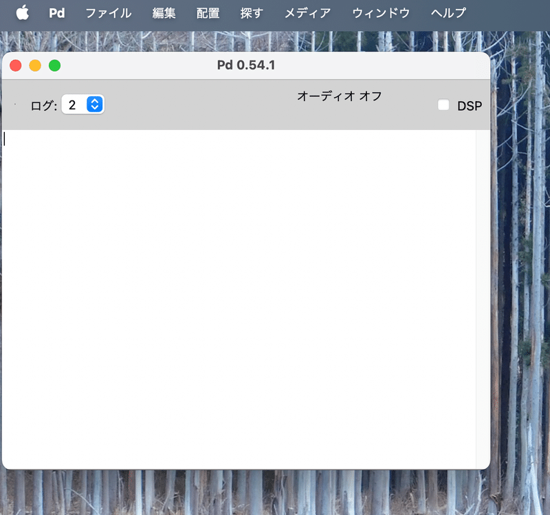Open the ヘルプ menu
550x515 pixels.
(448, 13)
